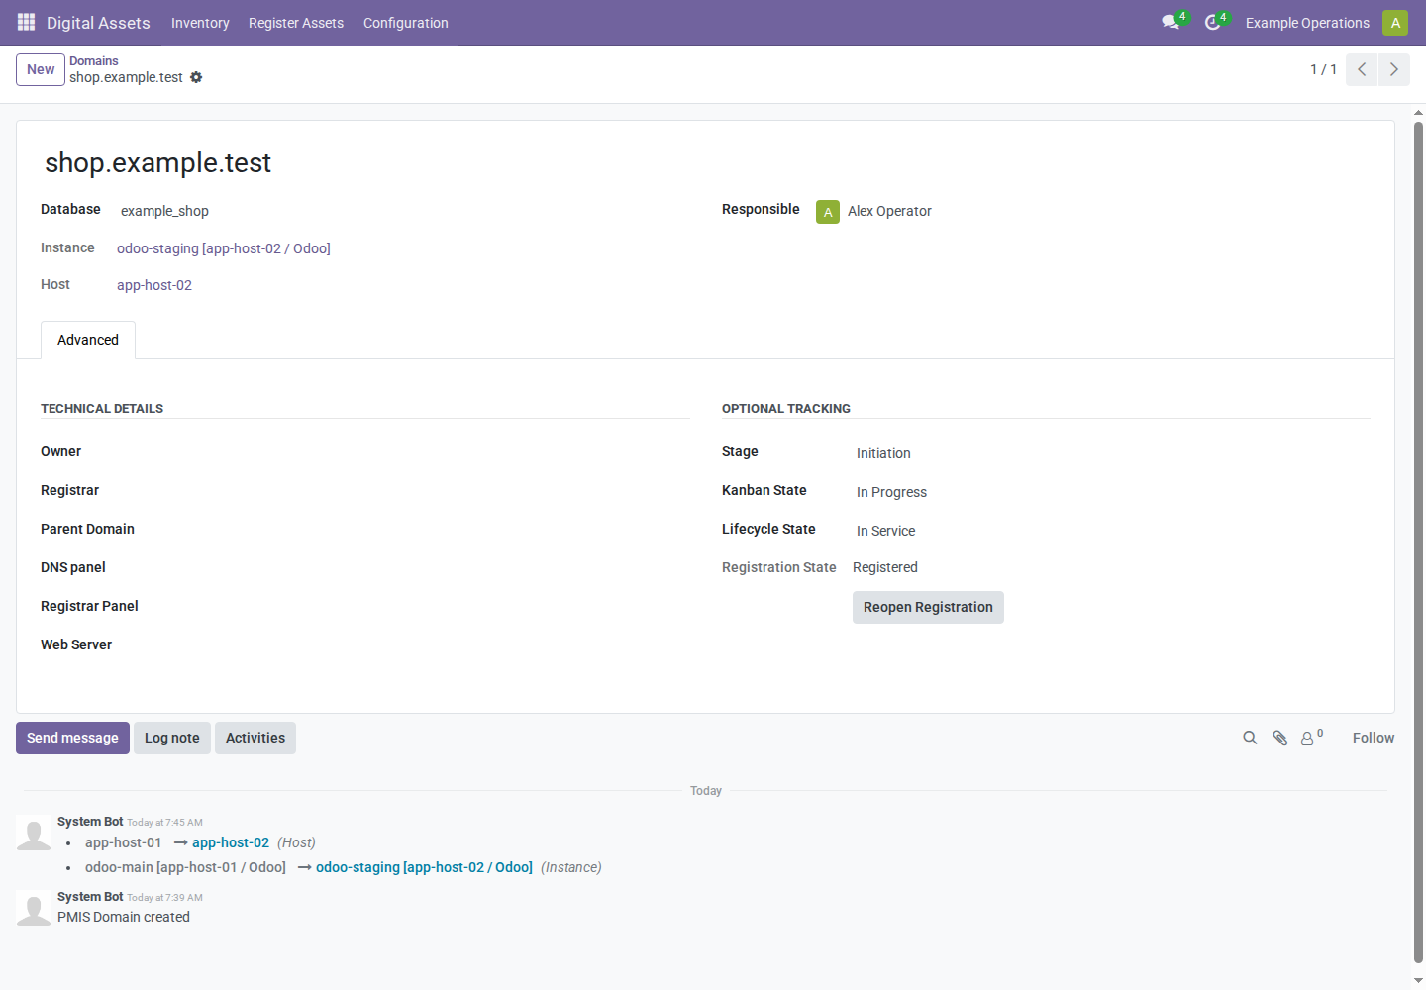Open the gear actions menu beside shop.example.test
1426x990 pixels.
pyautogui.click(x=196, y=77)
